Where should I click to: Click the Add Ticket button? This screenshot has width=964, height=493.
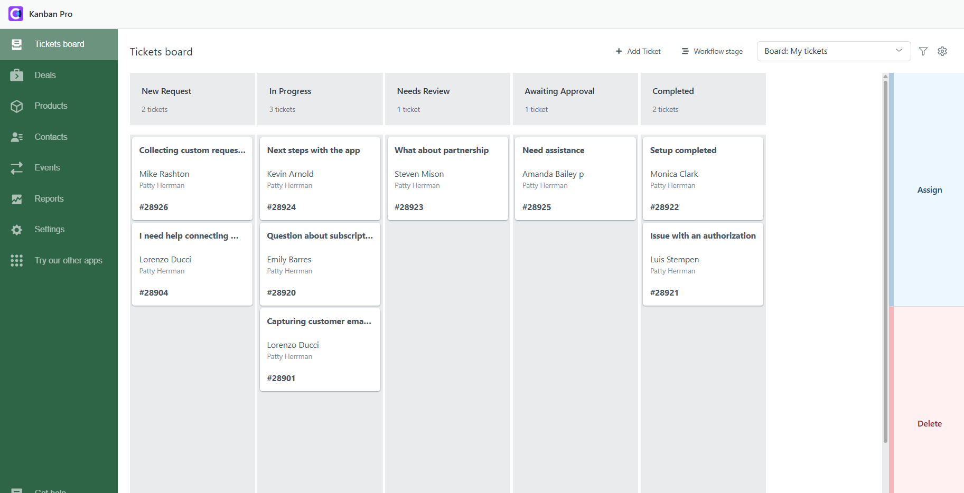coord(638,51)
